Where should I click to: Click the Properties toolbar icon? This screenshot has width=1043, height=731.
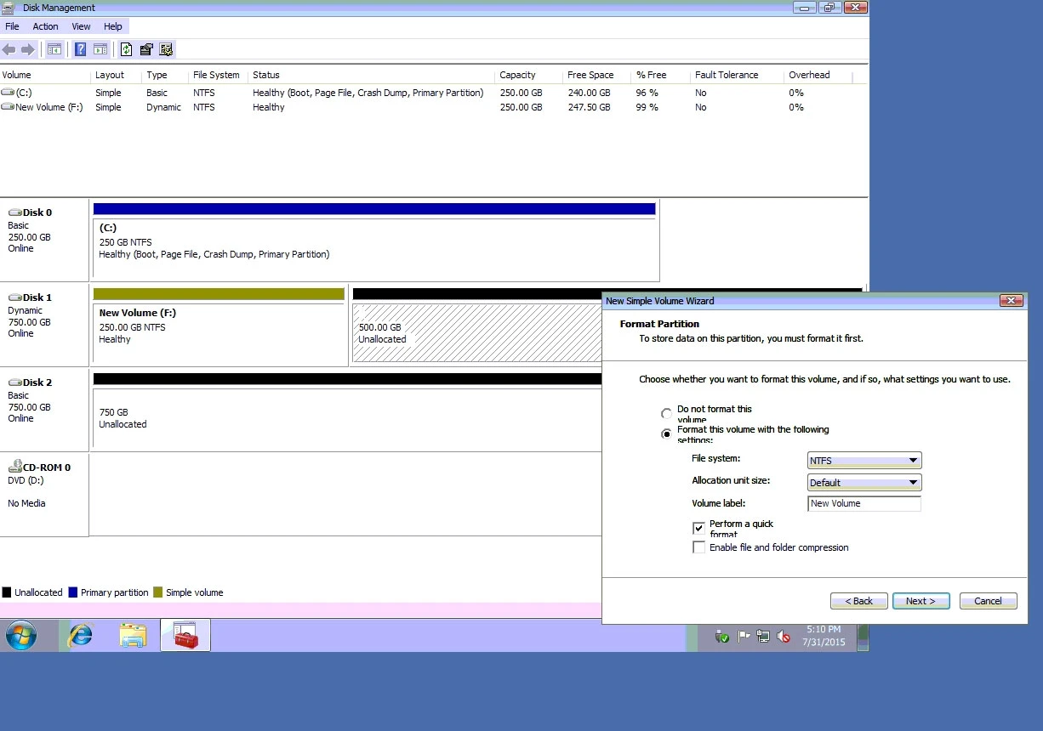pos(146,49)
